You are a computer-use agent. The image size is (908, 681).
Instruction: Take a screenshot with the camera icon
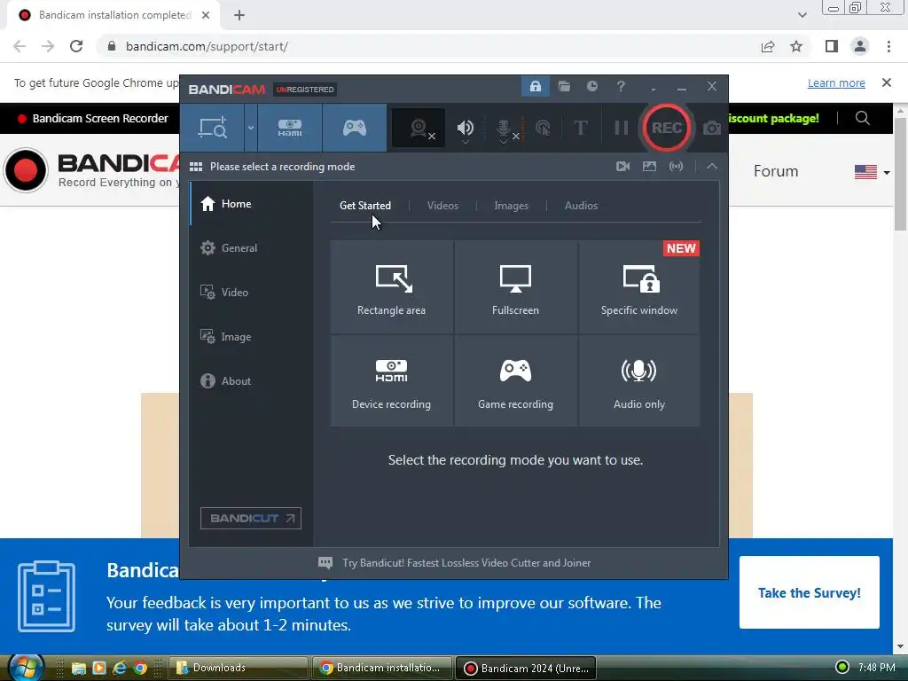(x=712, y=128)
